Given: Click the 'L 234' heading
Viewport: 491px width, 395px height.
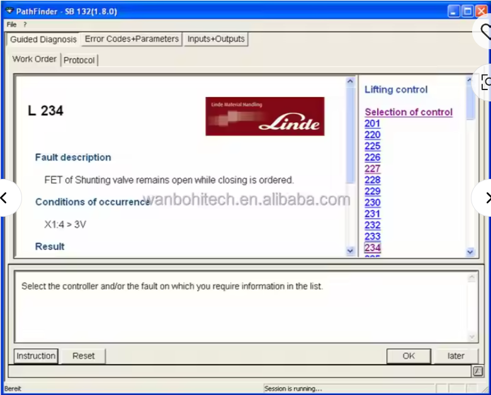Looking at the screenshot, I should 46,111.
